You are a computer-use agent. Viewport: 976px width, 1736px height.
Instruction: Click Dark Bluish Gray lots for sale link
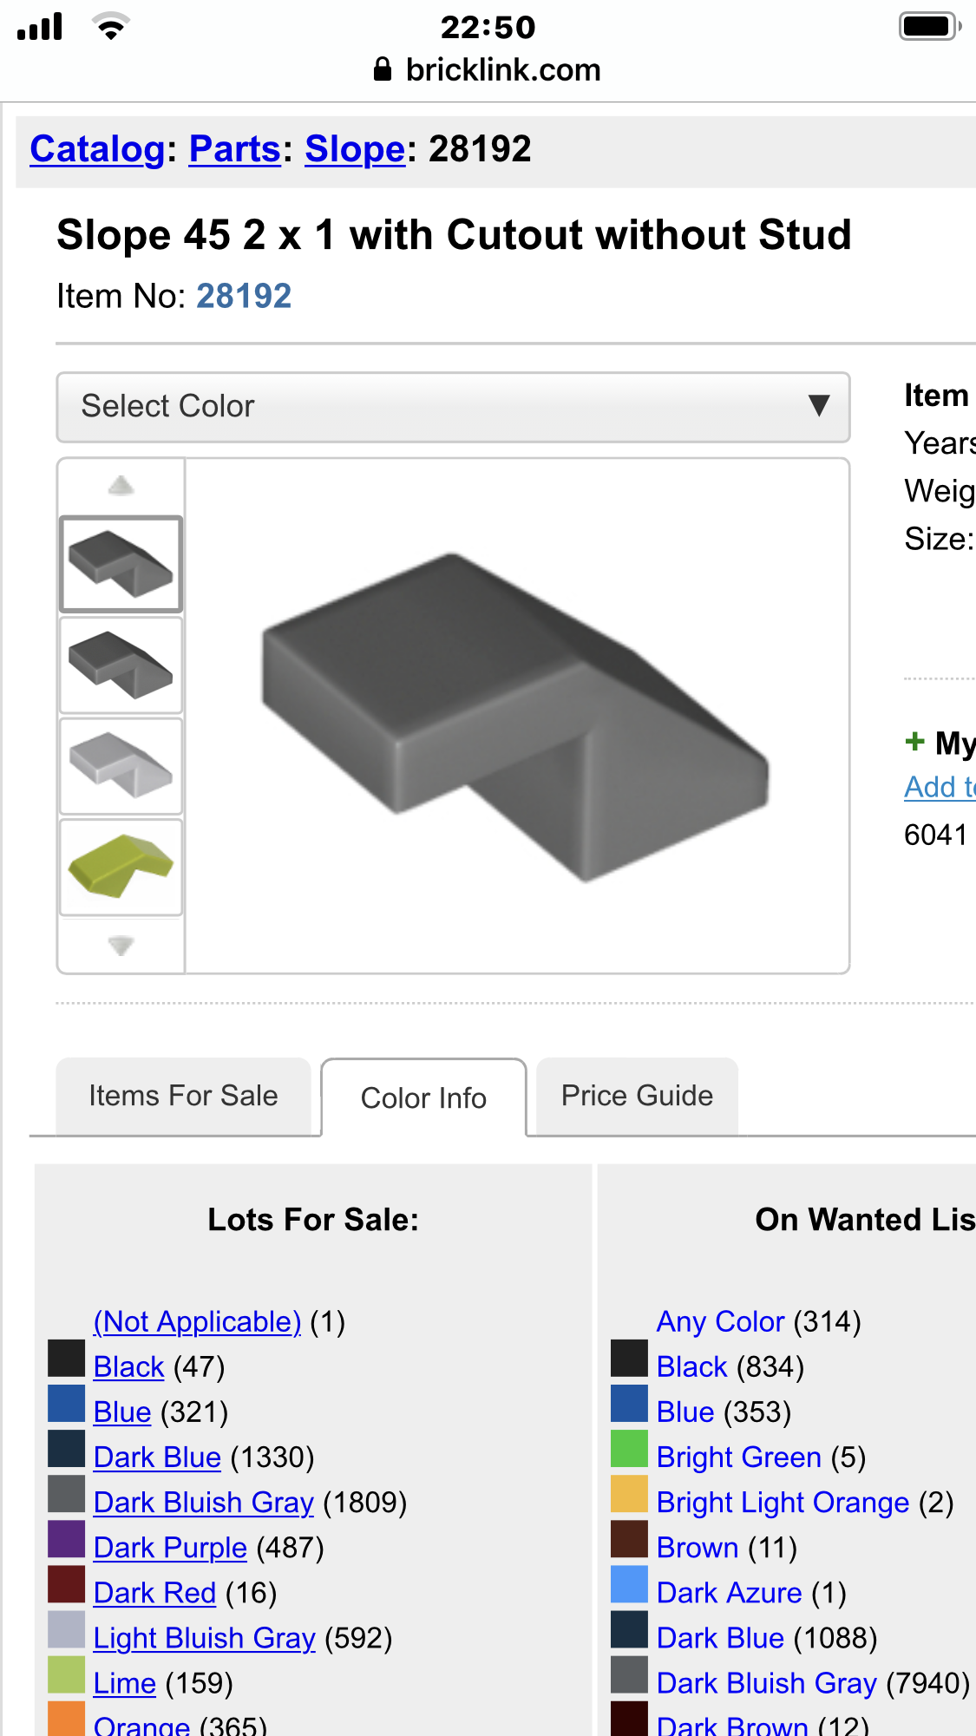(x=203, y=1502)
